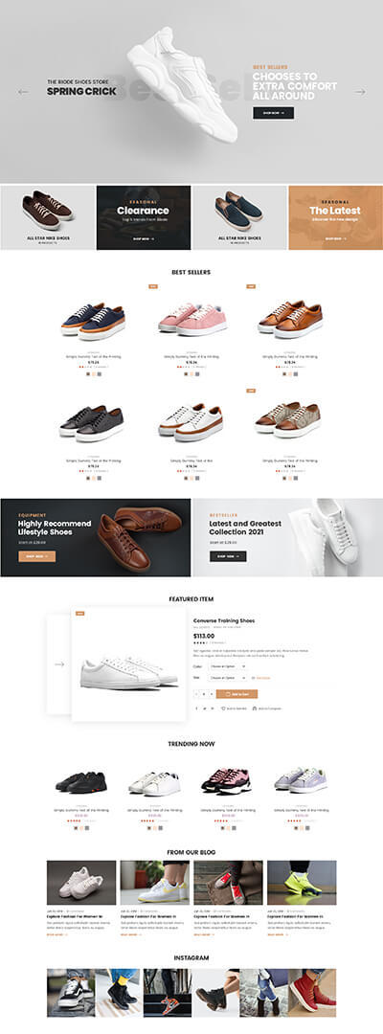The width and height of the screenshot is (383, 1034).
Task: Open Shop Now on Clearance banner
Action: 143,238
